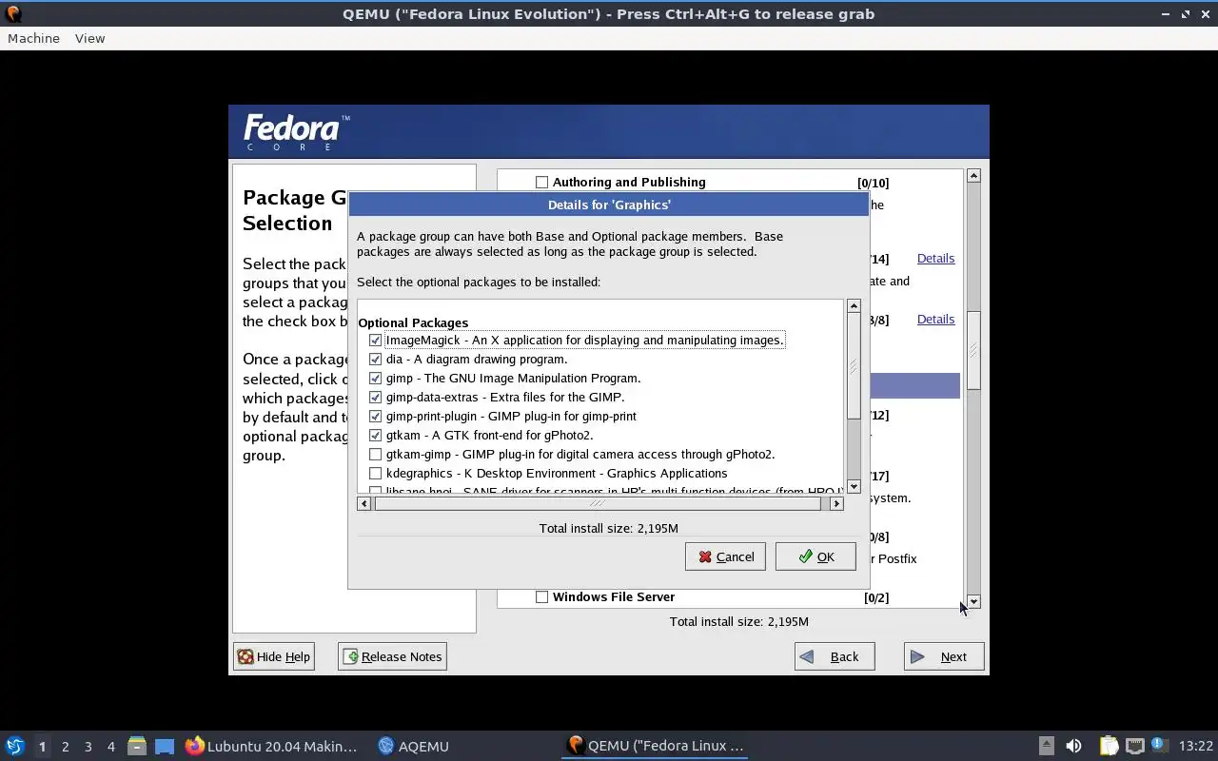Screen dimensions: 1218x761
Task: Click the 'Details for Graphics' dialog title
Action: tap(609, 205)
